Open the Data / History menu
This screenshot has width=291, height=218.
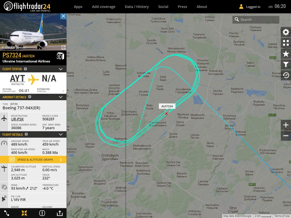click(137, 7)
